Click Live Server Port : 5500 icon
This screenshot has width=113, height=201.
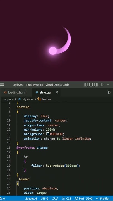coord(84,198)
